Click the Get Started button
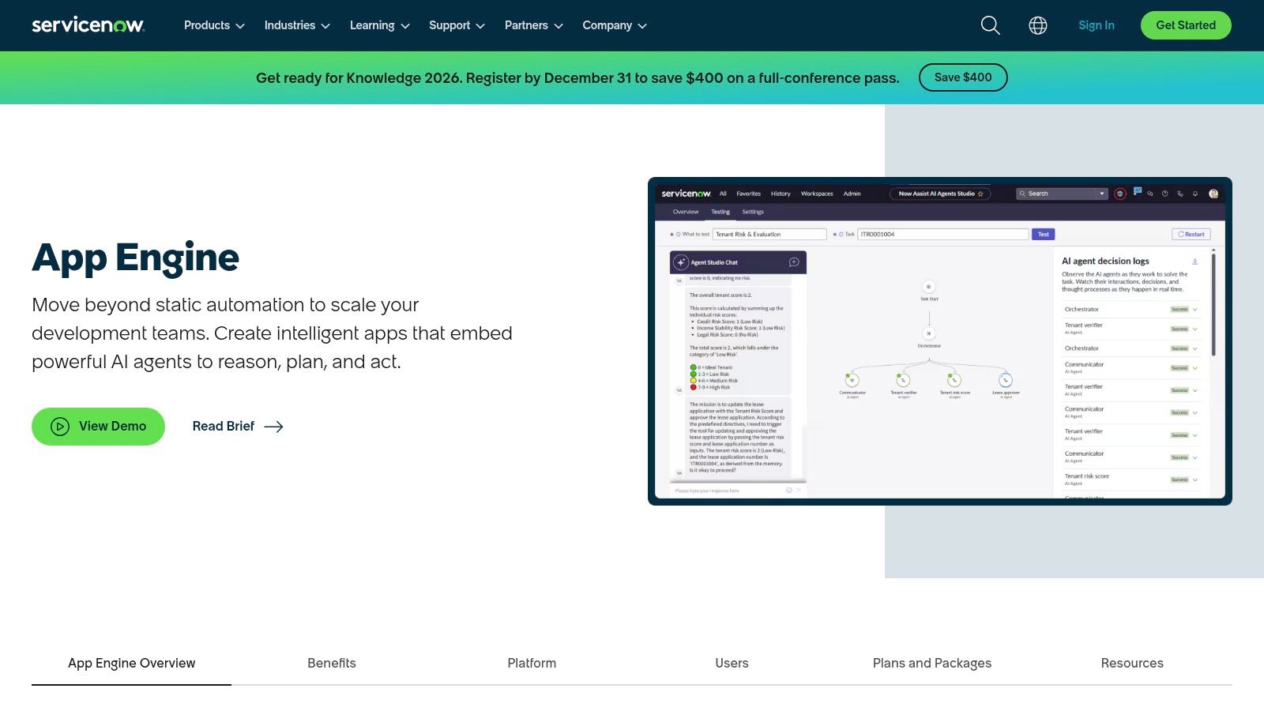1264x711 pixels. 1185,24
